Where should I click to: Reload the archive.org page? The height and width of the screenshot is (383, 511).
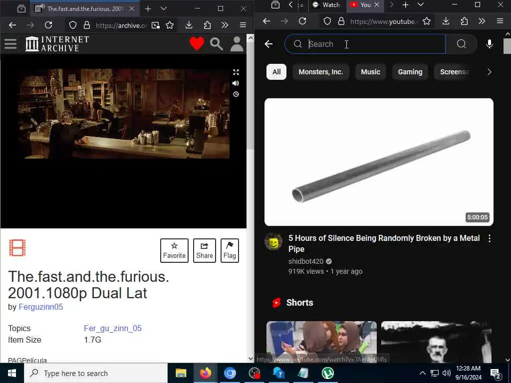pos(48,25)
